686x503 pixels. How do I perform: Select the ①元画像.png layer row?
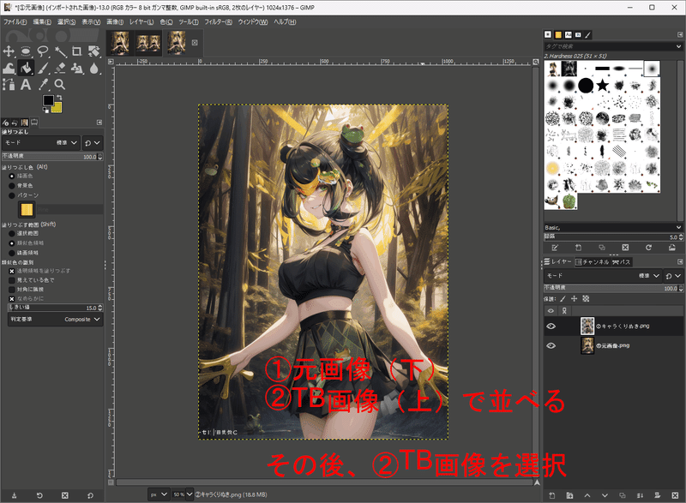point(613,345)
